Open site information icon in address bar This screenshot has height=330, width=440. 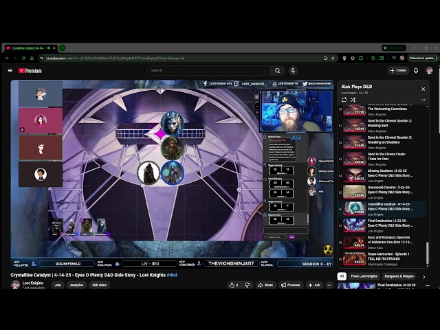point(41,58)
